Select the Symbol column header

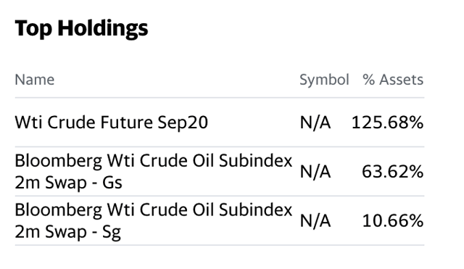click(324, 80)
